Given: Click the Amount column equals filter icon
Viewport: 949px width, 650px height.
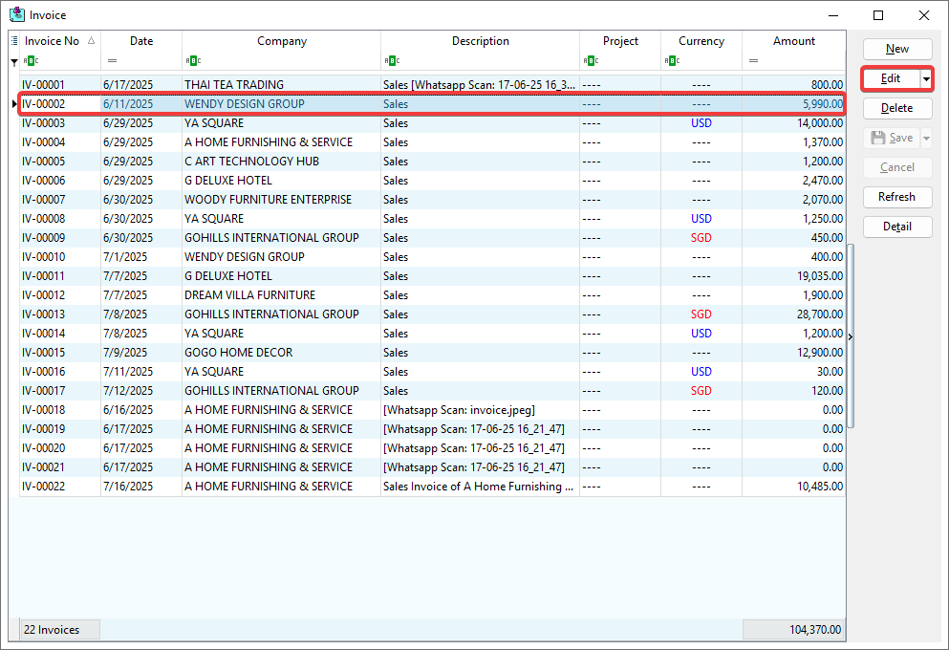Looking at the screenshot, I should [x=753, y=61].
